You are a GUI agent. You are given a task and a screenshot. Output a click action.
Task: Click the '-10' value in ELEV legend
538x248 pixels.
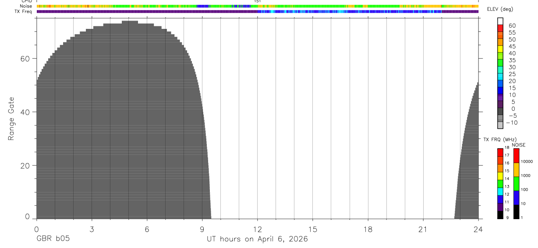pos(511,122)
